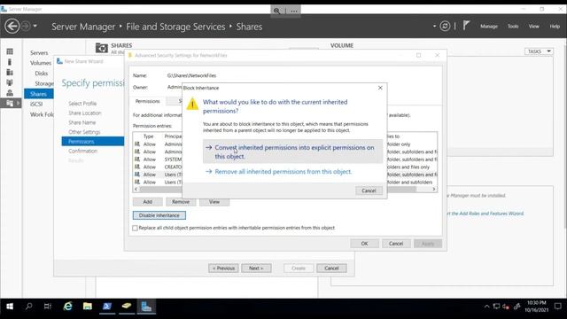Open Disks in the navigation pane
Viewport: 567px width, 319px height.
(x=42, y=73)
